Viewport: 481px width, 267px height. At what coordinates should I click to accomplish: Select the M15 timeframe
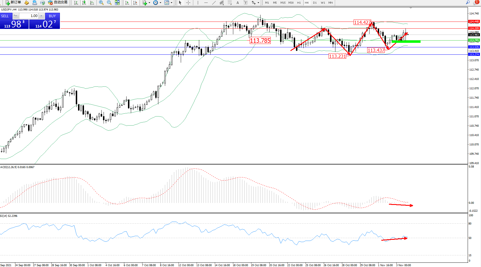283,3
